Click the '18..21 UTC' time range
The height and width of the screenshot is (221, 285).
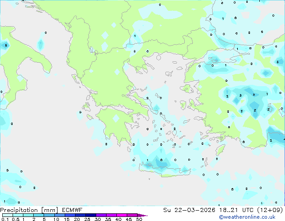point(236,210)
